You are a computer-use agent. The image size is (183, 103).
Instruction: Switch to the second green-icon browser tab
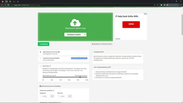pos(6,2)
